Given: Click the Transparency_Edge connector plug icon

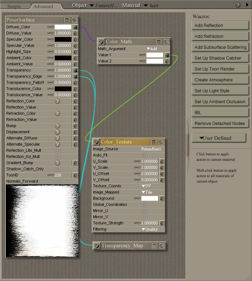Looking at the screenshot, I should pyautogui.click(x=75, y=77).
